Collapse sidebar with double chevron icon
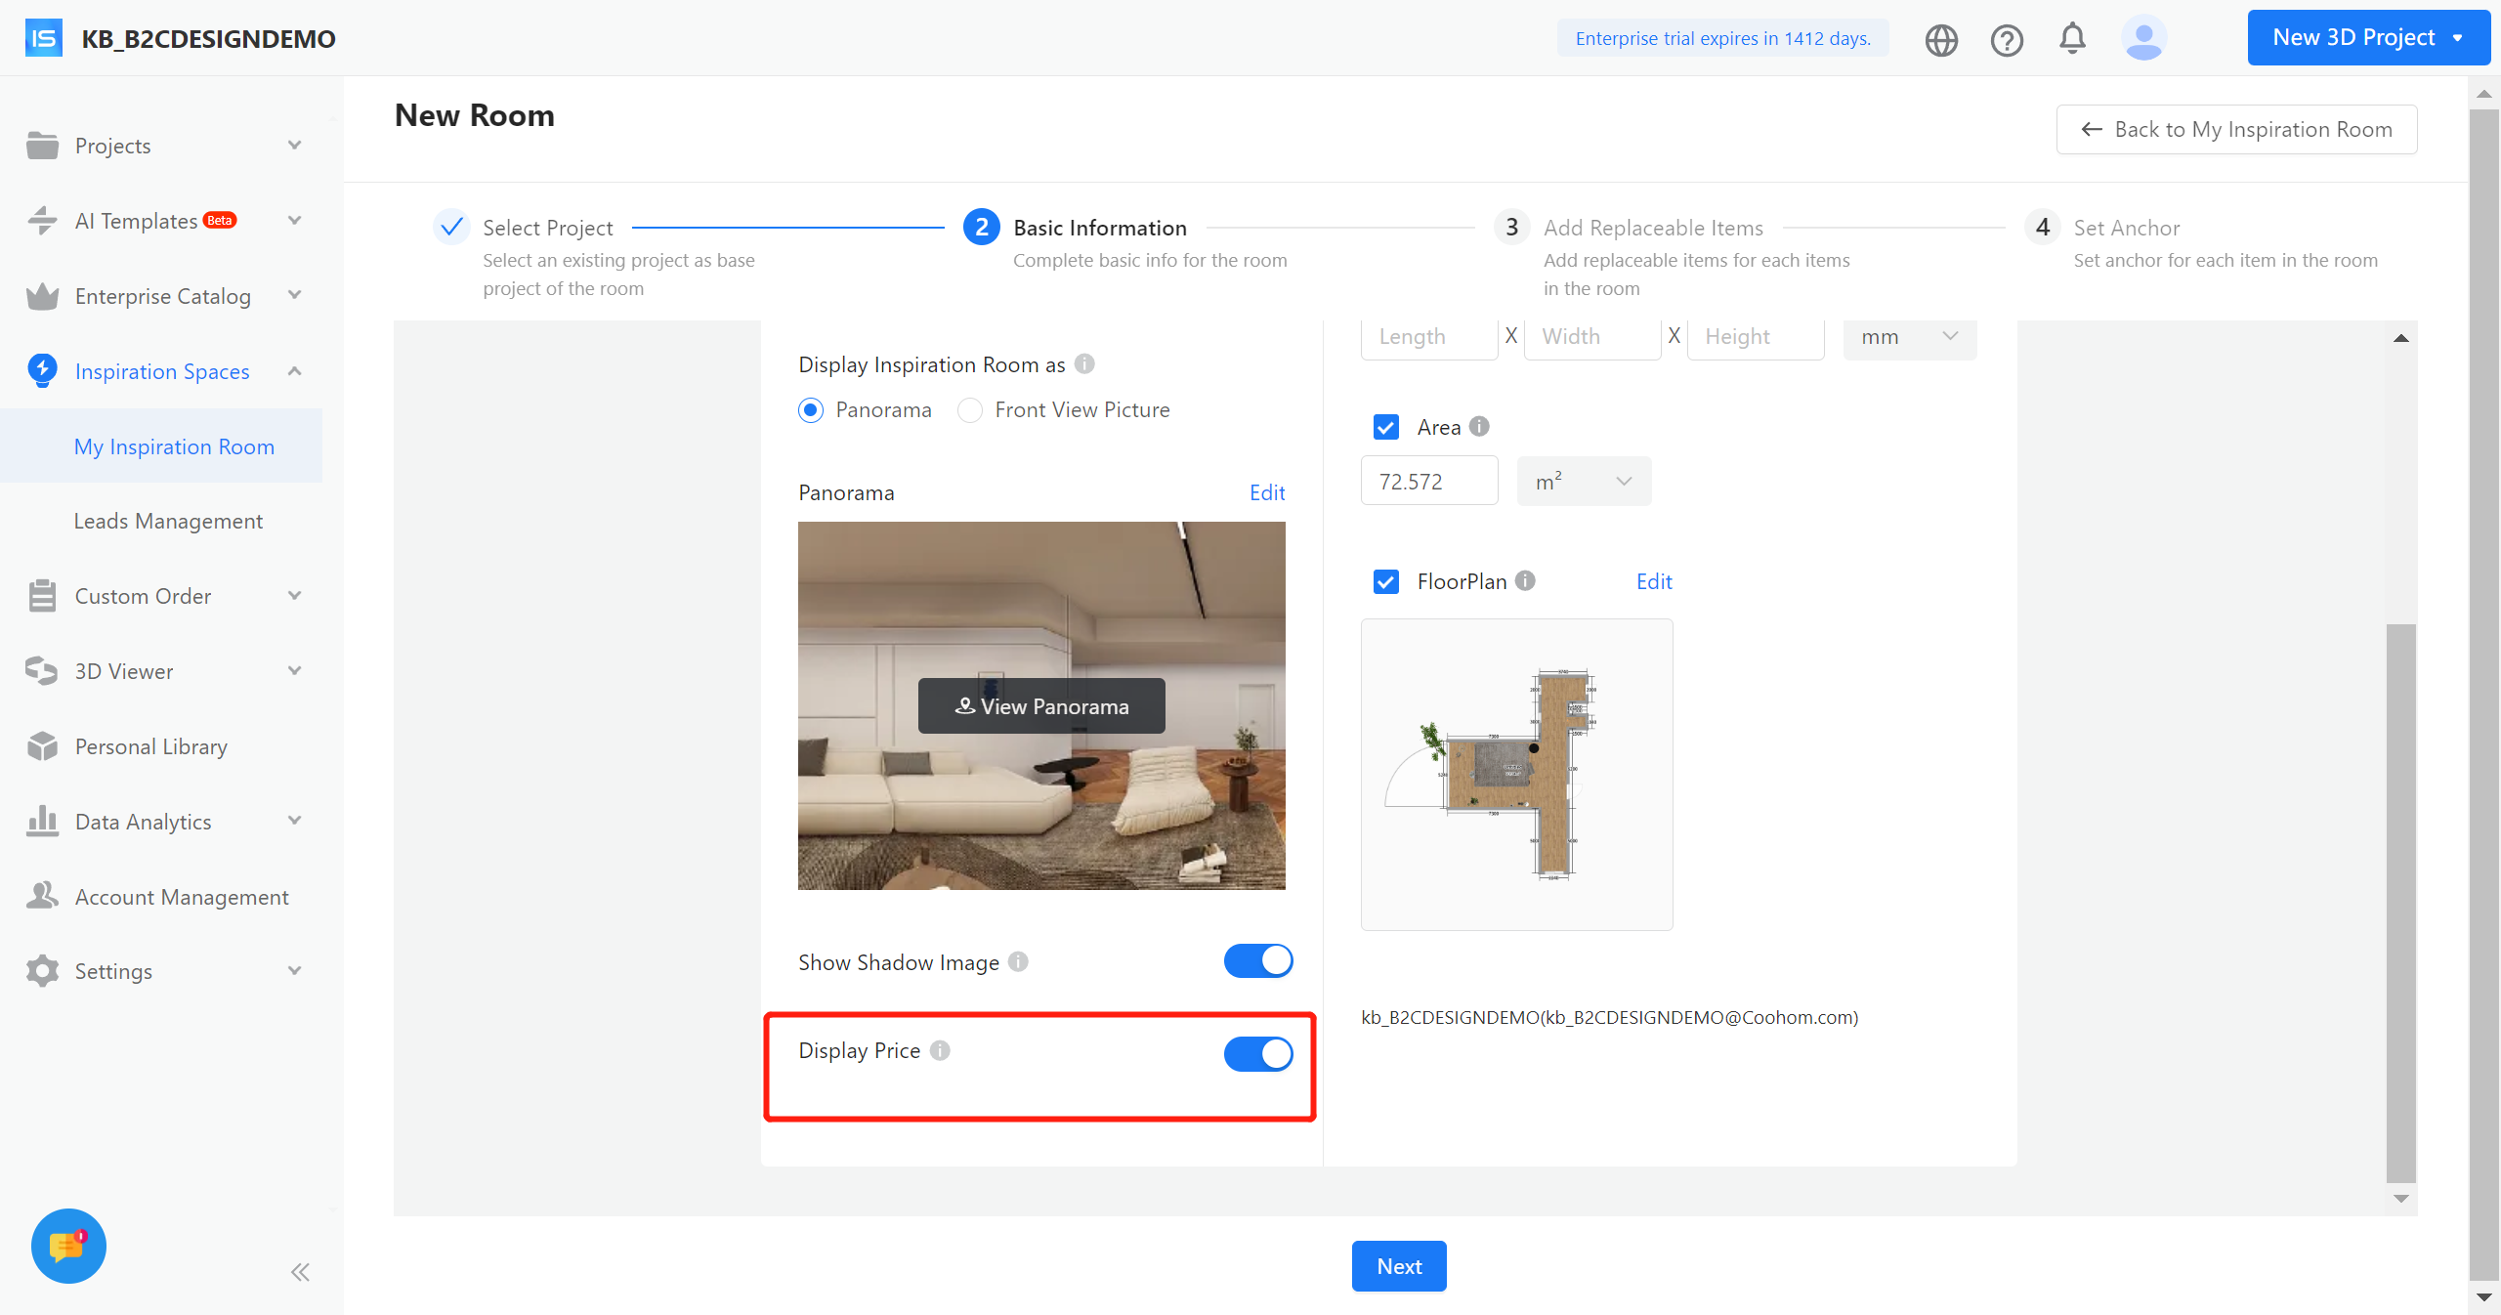2501x1315 pixels. coord(300,1272)
